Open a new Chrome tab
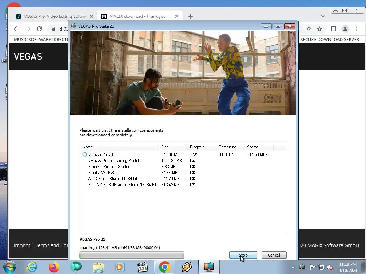Image resolution: width=366 pixels, height=274 pixels. (x=191, y=16)
